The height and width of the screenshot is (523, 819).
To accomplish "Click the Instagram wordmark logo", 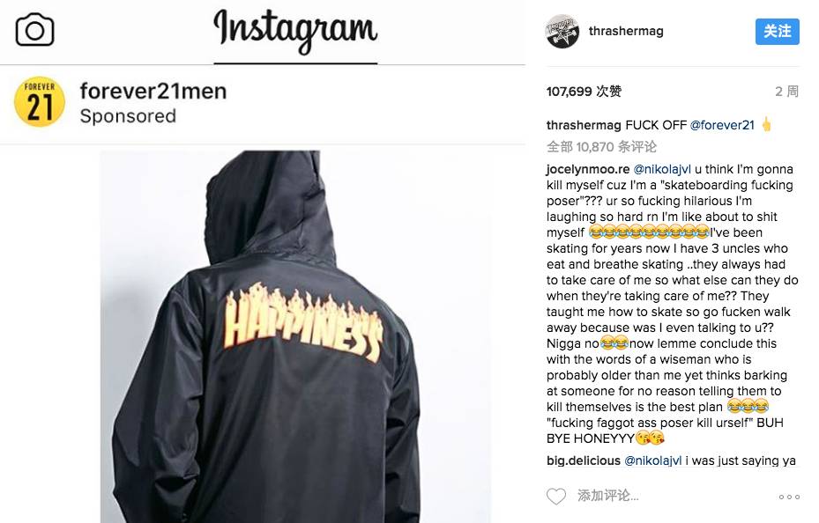I will pos(295,30).
